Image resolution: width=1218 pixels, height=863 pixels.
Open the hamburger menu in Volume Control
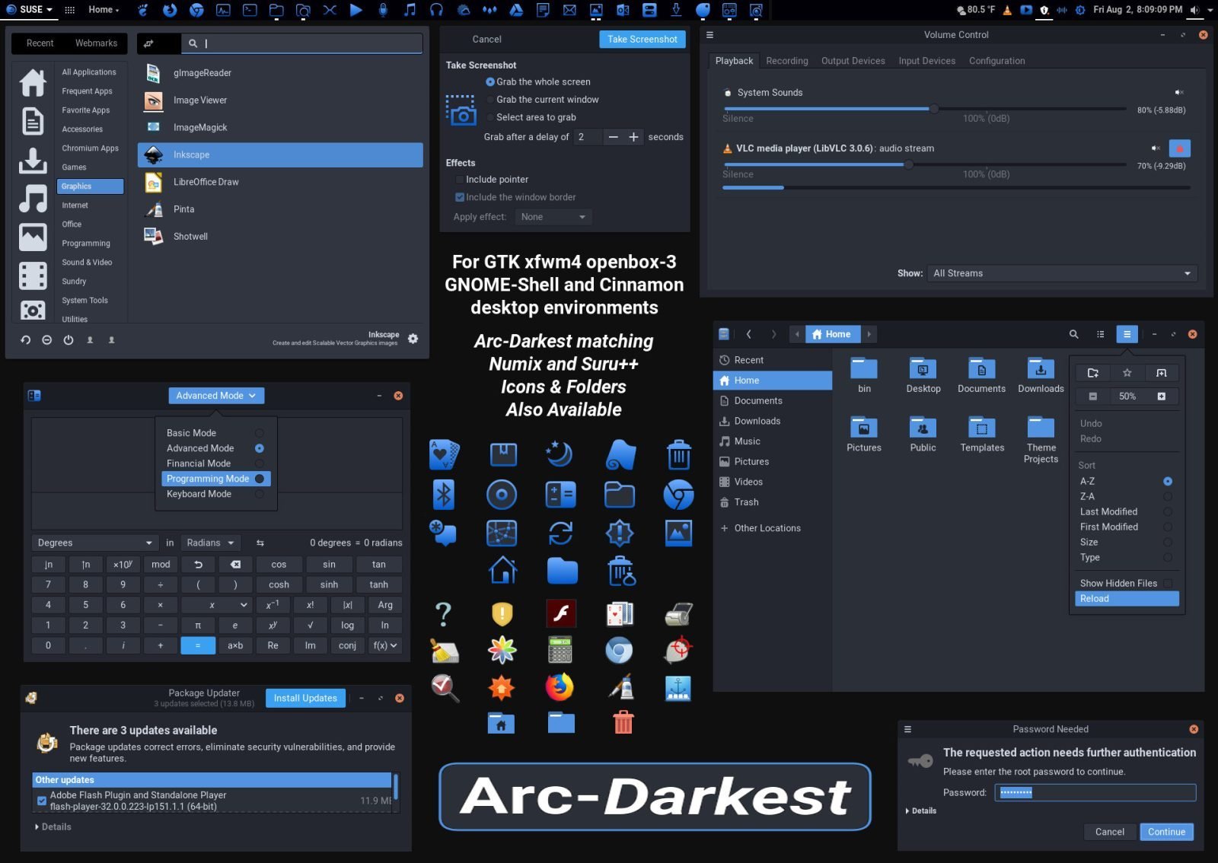[709, 34]
